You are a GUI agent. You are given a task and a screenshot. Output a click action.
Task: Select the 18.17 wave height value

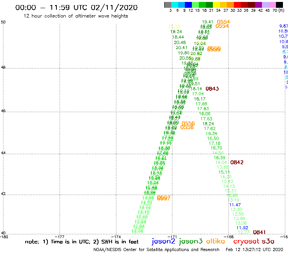click(x=200, y=99)
